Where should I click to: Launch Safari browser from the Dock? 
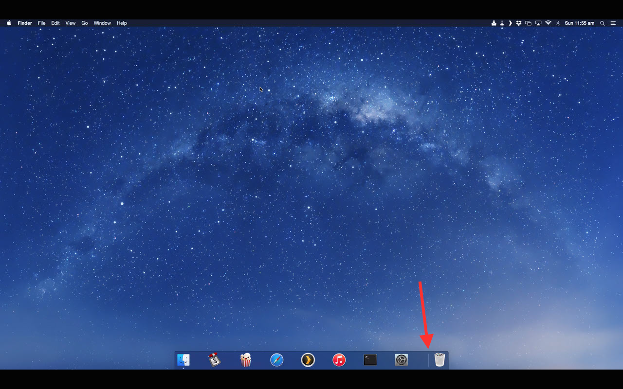point(277,360)
